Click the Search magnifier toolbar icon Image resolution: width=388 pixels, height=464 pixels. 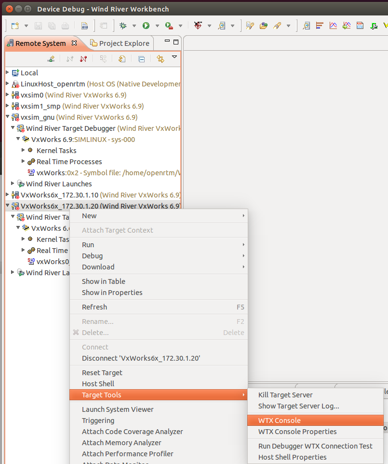[221, 26]
